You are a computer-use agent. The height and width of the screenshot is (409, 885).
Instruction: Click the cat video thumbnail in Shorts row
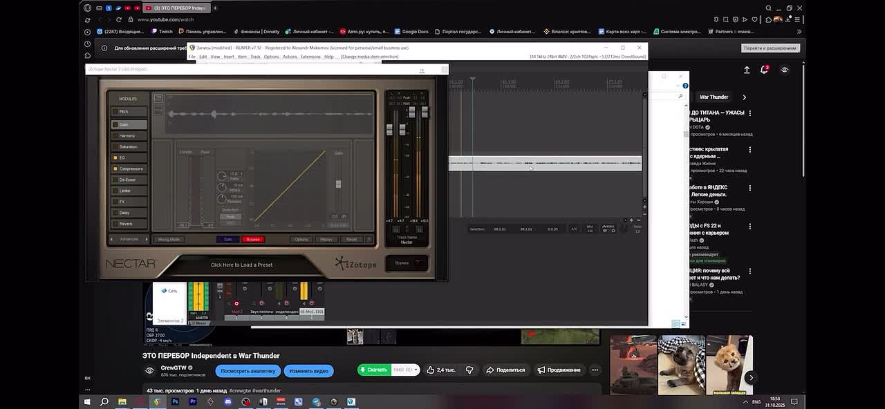tap(681, 365)
